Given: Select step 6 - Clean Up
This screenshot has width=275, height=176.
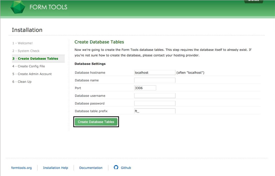Looking at the screenshot, I should [22, 82].
